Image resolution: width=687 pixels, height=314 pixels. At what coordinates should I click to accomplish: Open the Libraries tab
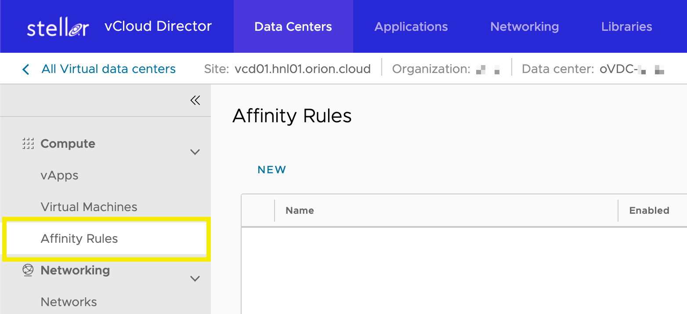[x=626, y=27]
